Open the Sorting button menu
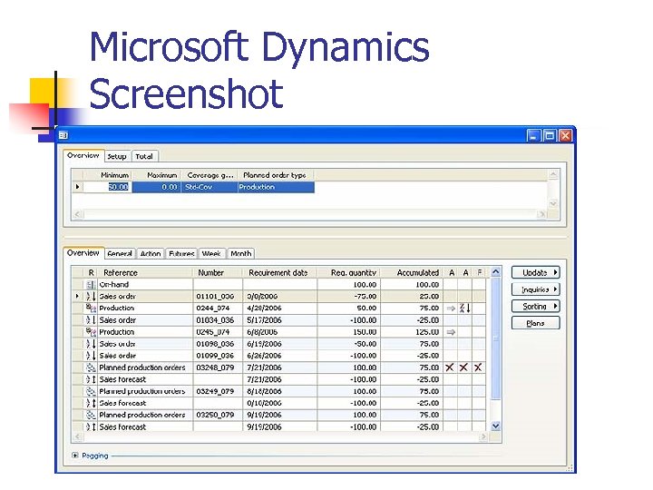This screenshot has height=490, width=653. click(x=536, y=307)
